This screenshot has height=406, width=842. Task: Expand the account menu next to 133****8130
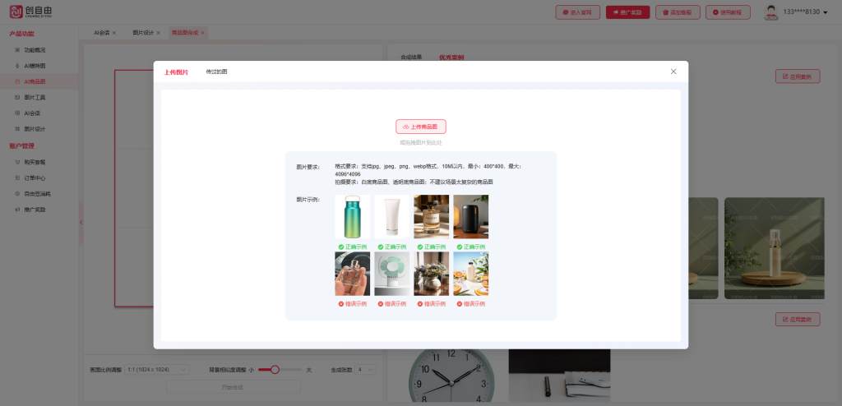[x=826, y=12]
